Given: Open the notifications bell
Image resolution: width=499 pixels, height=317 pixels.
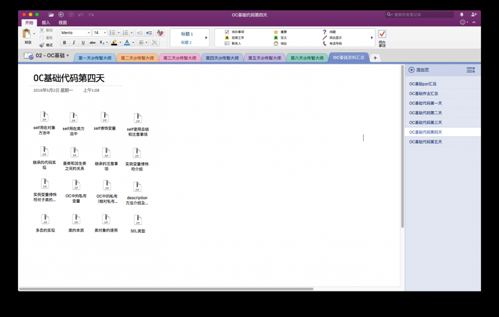Looking at the screenshot, I should pyautogui.click(x=462, y=14).
